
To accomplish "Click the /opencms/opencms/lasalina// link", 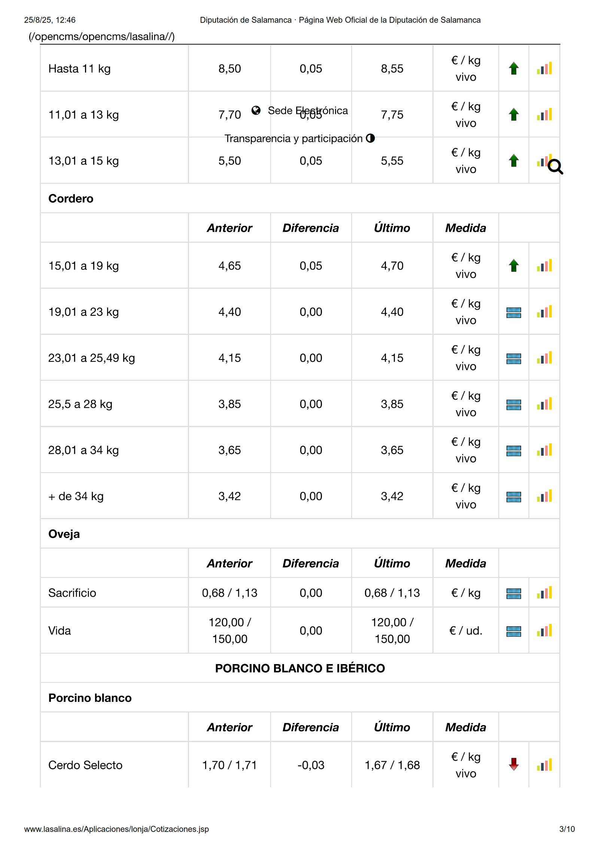I will (101, 36).
